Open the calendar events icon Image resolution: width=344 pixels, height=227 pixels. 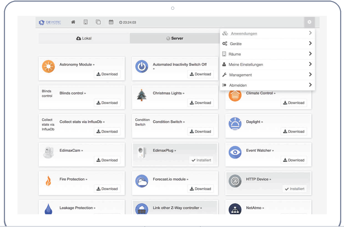(x=111, y=22)
